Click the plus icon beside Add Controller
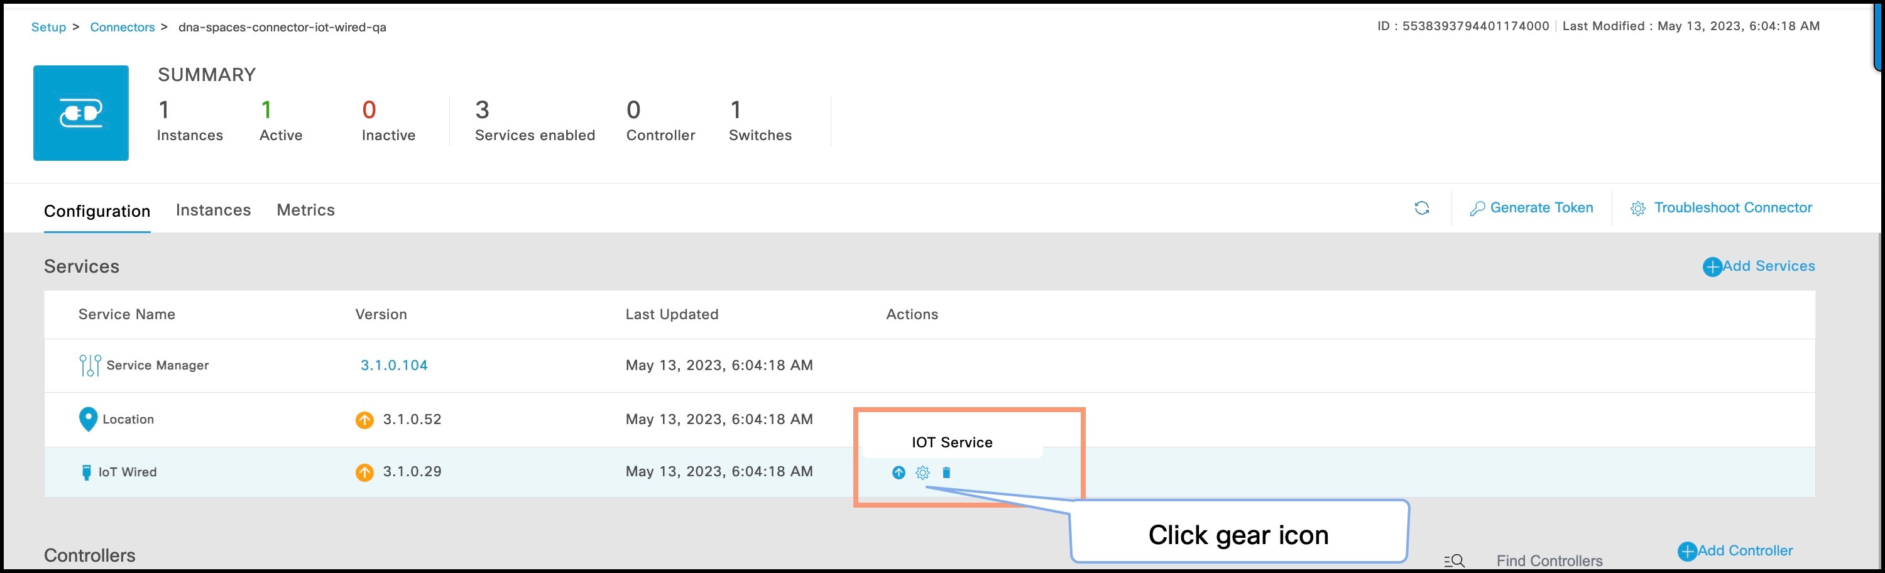Screen dimensions: 1885x573 (1688, 550)
